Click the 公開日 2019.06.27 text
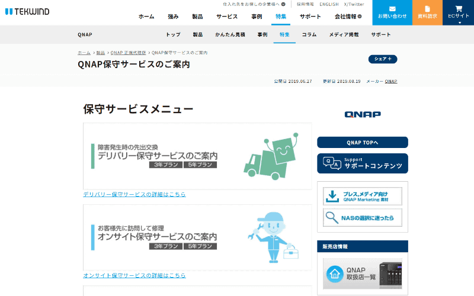The height and width of the screenshot is (296, 474). [x=293, y=81]
